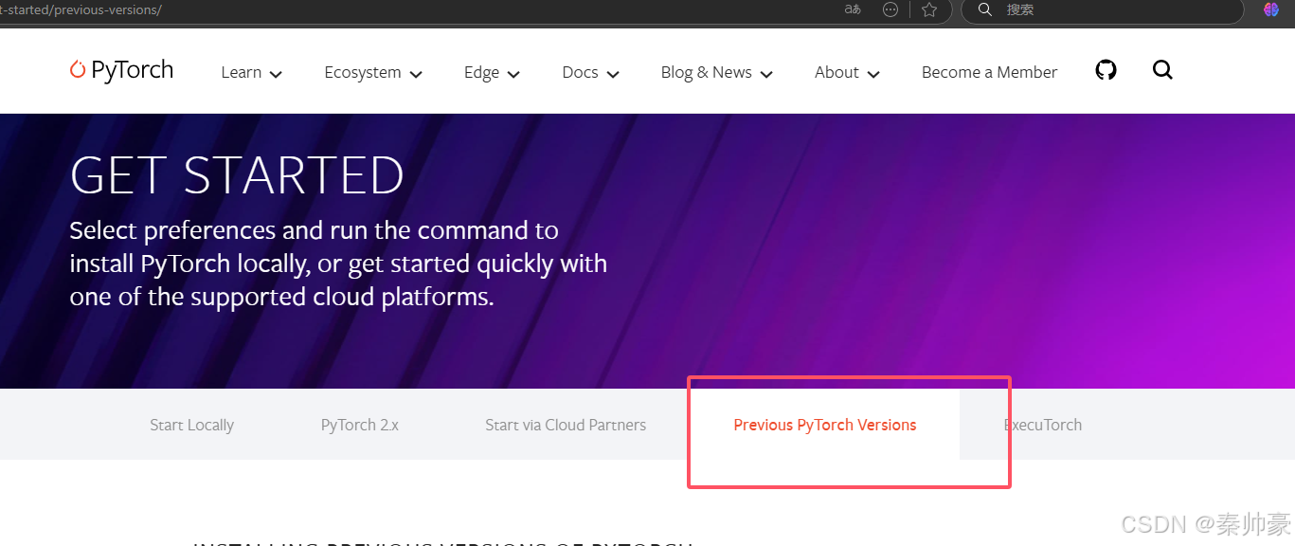Open the GitHub repository icon
The height and width of the screenshot is (546, 1295).
coord(1106,69)
